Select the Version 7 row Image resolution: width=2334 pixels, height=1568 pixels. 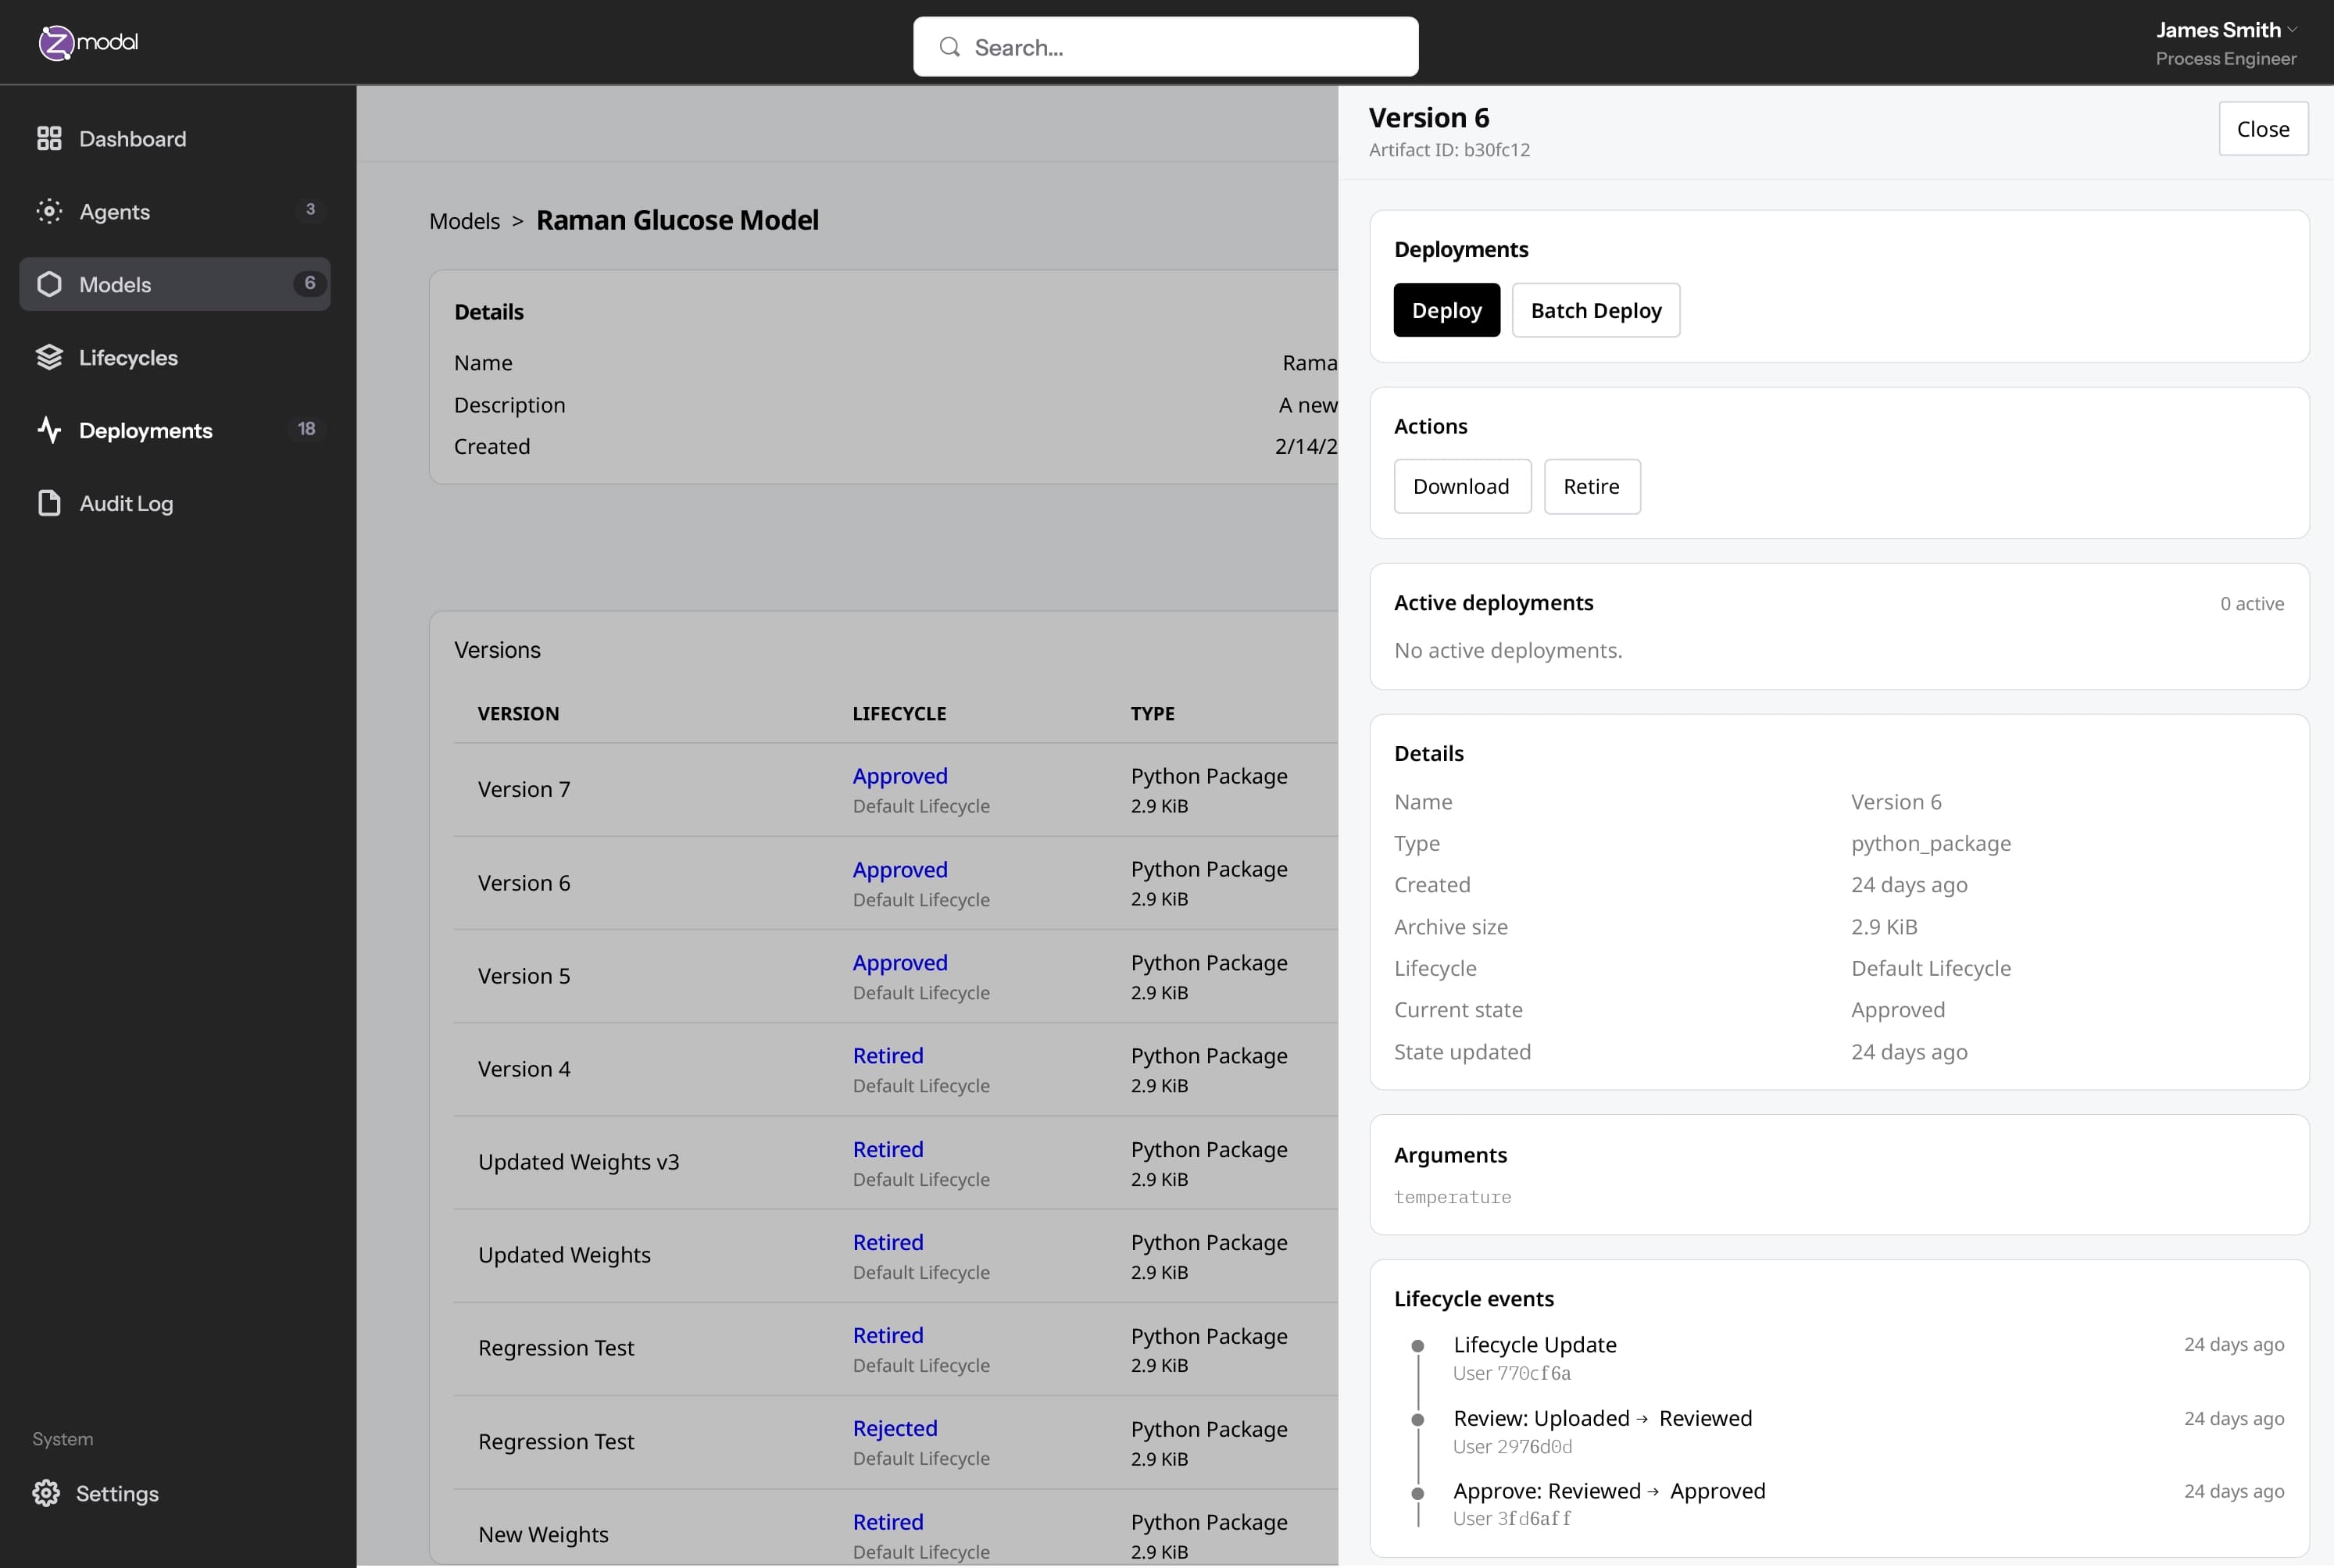[895, 790]
